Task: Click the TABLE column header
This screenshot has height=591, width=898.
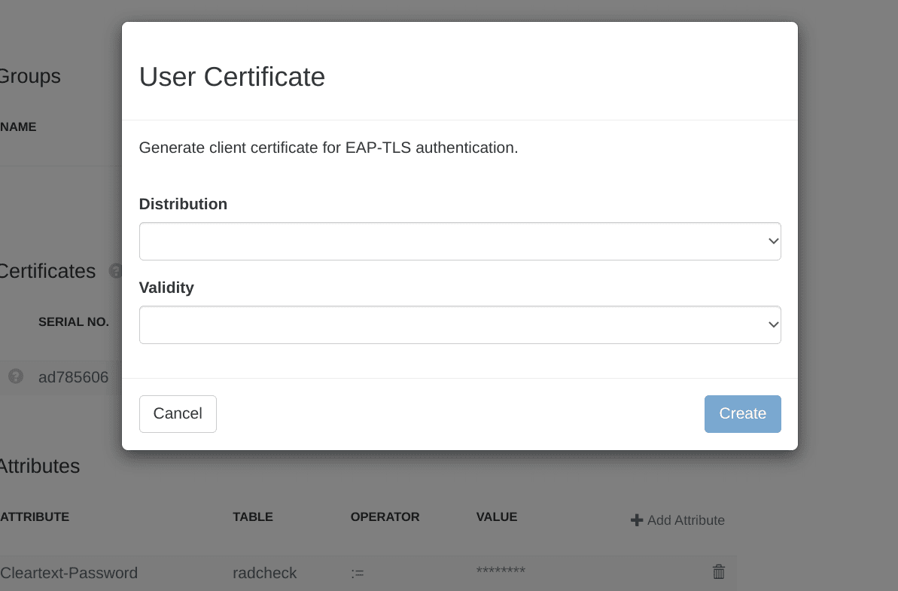Action: (253, 516)
